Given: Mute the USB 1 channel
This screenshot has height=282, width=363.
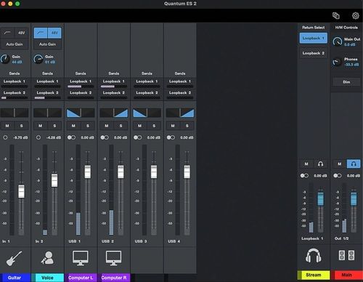Looking at the screenshot, I should pyautogui.click(x=73, y=126).
